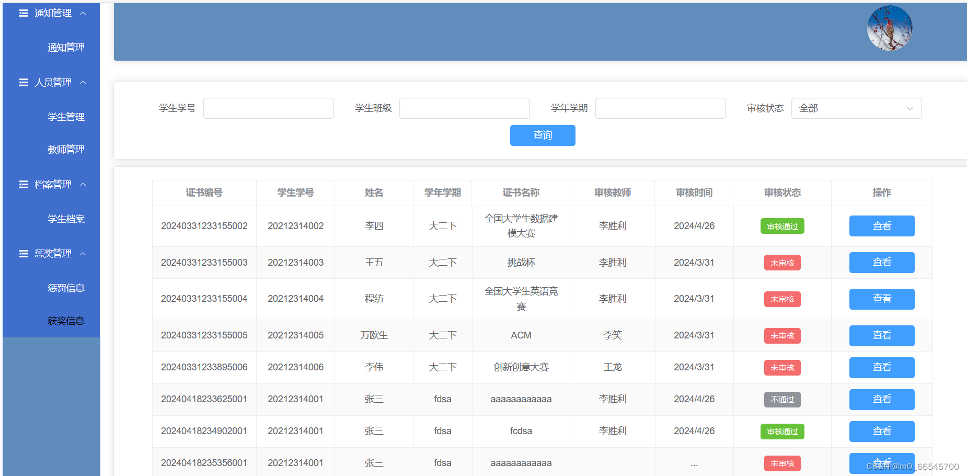Screen dimensions: 967x476
Task: Click student ID 20212314005
Action: 296,335
